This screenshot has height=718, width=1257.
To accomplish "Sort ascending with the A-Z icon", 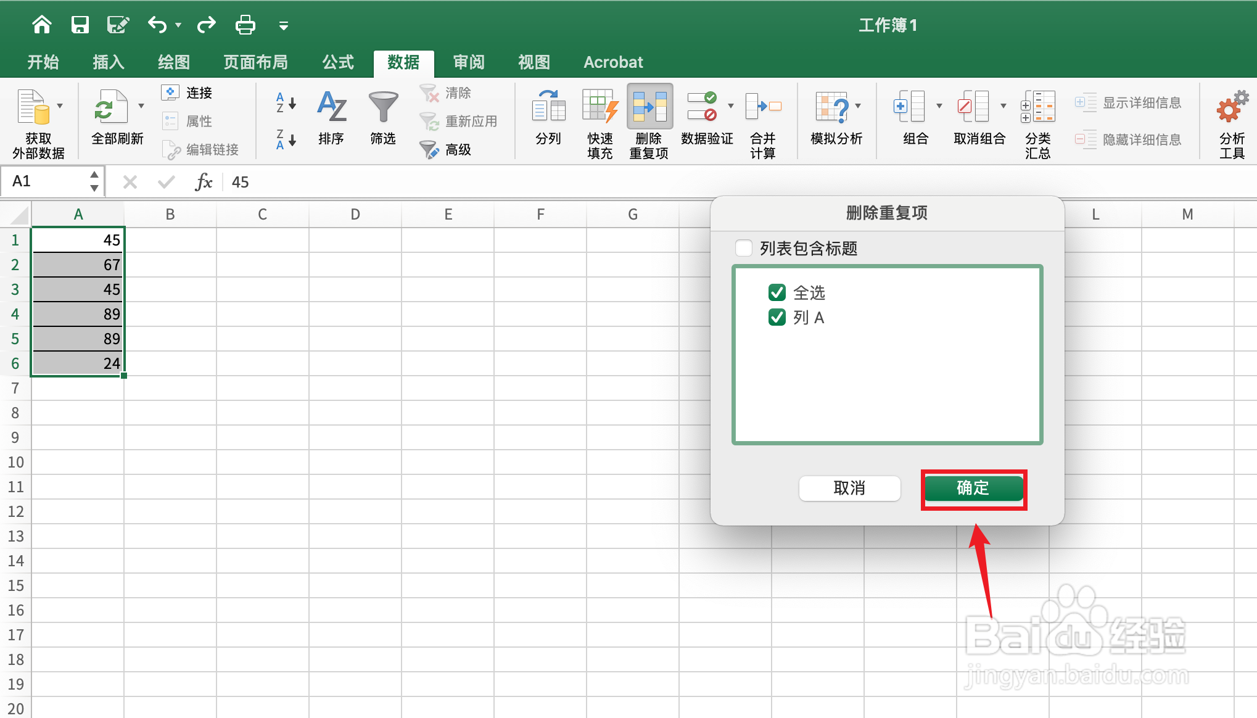I will (x=286, y=102).
